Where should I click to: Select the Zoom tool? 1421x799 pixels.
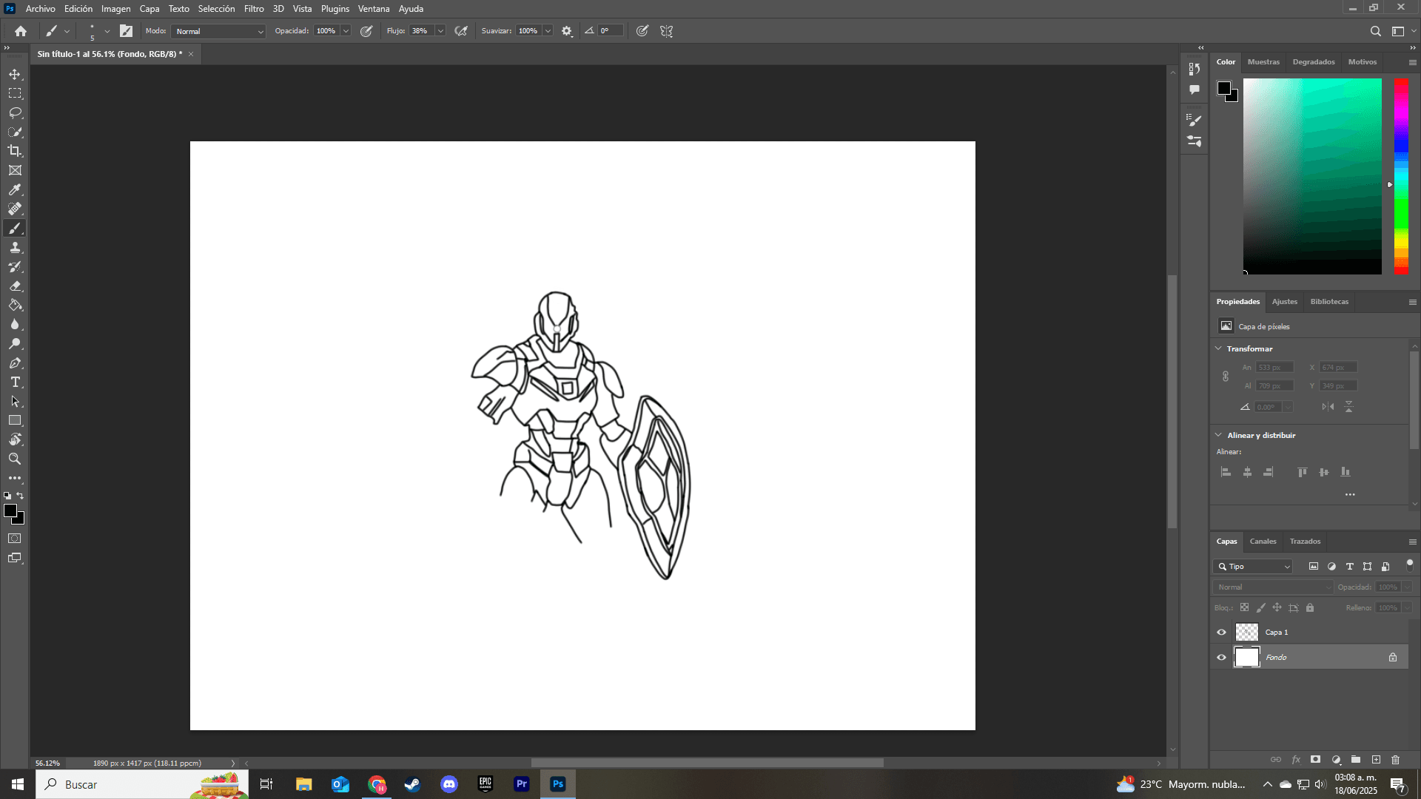pos(15,459)
